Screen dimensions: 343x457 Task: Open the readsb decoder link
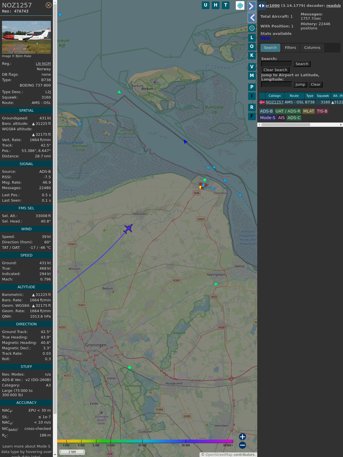pyautogui.click(x=334, y=5)
